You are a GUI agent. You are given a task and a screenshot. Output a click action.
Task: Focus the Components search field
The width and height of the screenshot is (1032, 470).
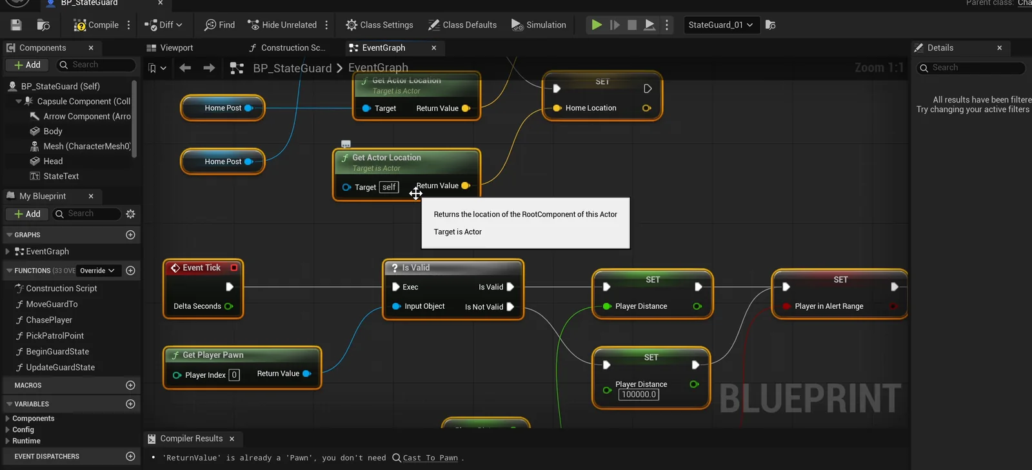click(x=97, y=65)
